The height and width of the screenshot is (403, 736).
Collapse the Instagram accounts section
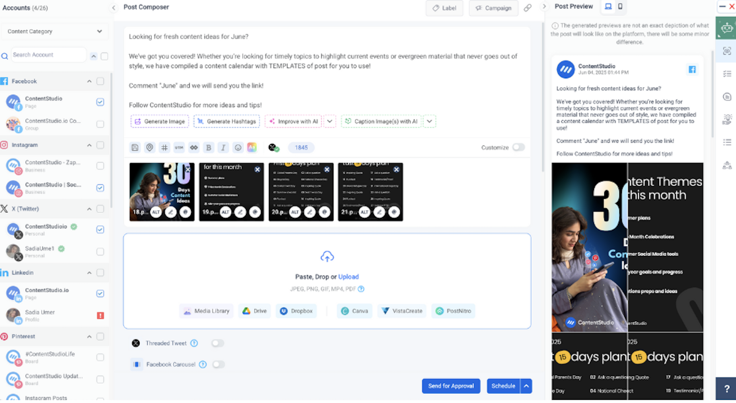89,145
